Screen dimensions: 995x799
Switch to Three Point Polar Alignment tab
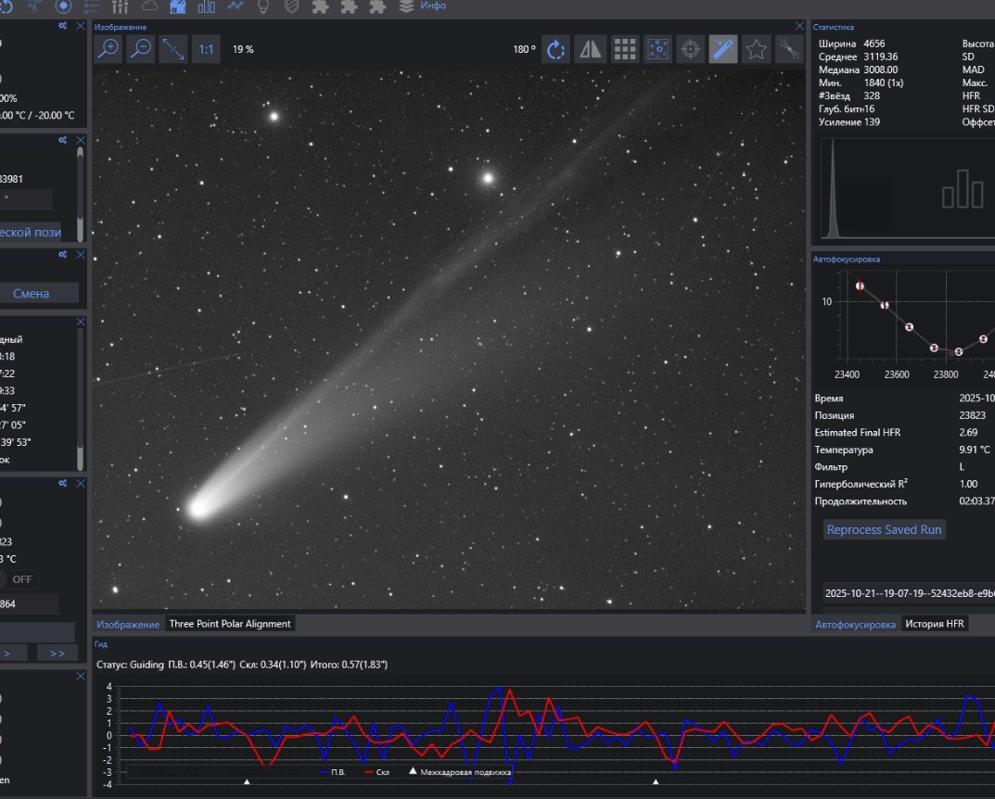230,624
